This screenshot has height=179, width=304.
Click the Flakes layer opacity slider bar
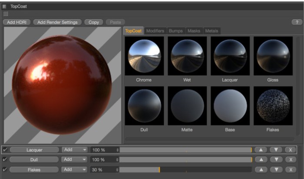coord(185,169)
